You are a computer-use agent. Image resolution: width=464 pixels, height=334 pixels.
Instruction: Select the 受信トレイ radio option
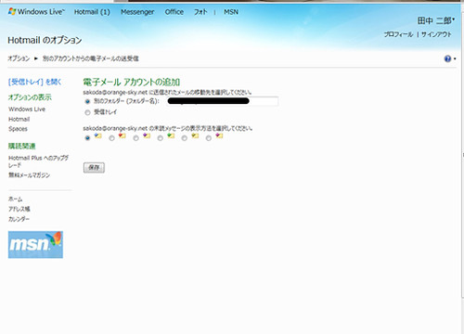pos(87,112)
